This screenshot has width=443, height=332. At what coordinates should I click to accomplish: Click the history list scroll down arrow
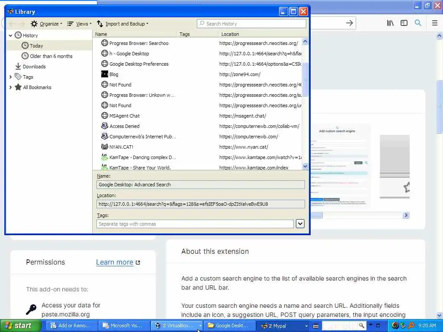[x=305, y=166]
